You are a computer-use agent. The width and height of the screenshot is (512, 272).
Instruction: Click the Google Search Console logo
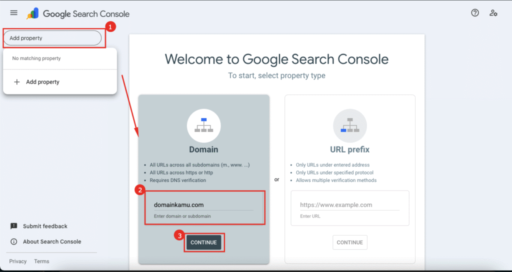78,13
